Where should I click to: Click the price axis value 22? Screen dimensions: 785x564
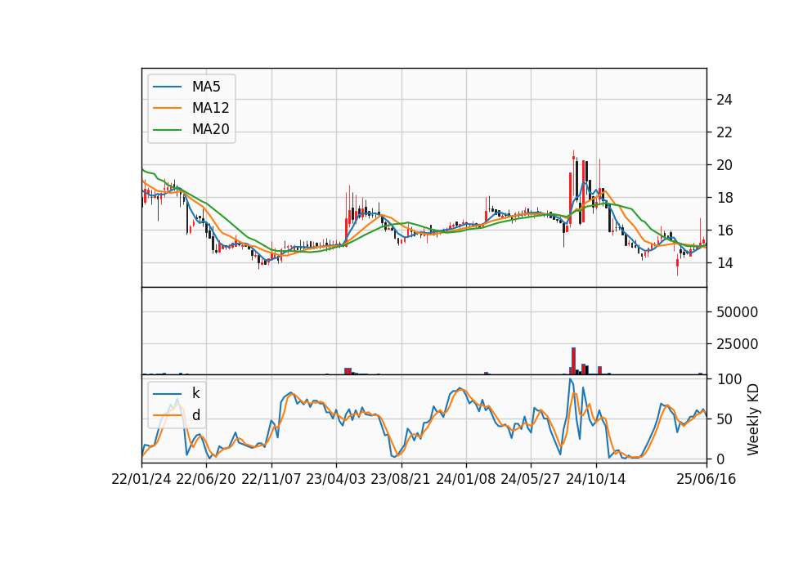click(x=724, y=132)
